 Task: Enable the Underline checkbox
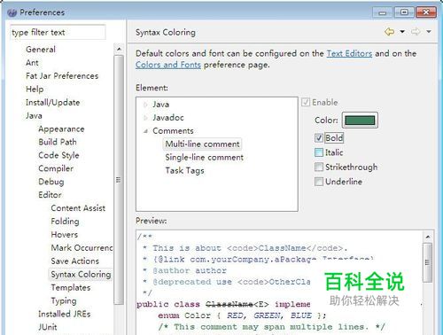tap(319, 182)
